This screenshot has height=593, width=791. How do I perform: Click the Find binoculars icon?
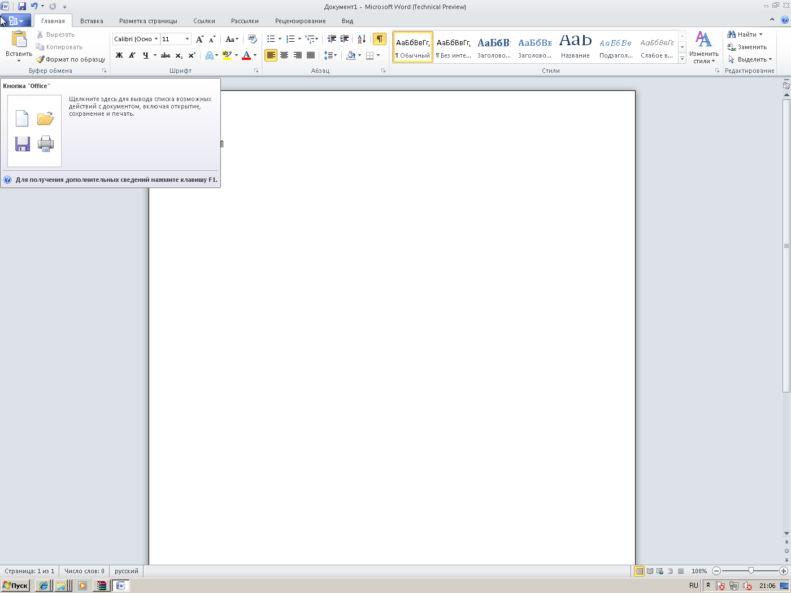[732, 34]
